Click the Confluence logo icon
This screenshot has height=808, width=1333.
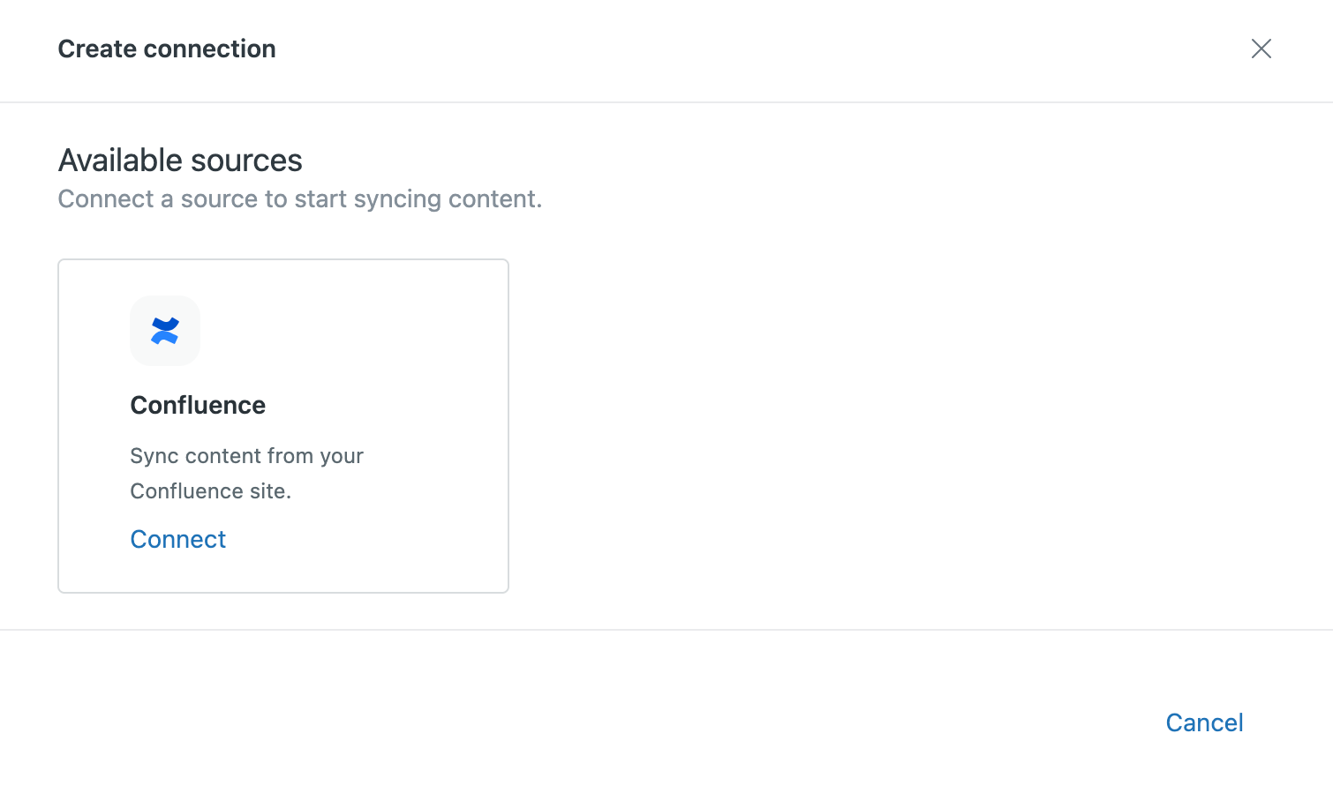pos(165,331)
